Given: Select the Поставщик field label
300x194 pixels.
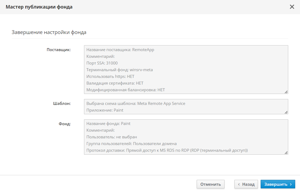Looking at the screenshot, I should 59,50.
